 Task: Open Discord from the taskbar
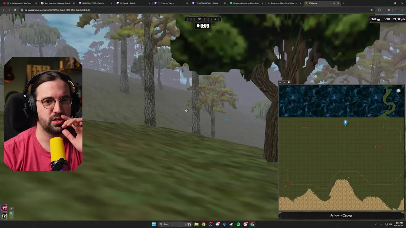click(x=217, y=224)
